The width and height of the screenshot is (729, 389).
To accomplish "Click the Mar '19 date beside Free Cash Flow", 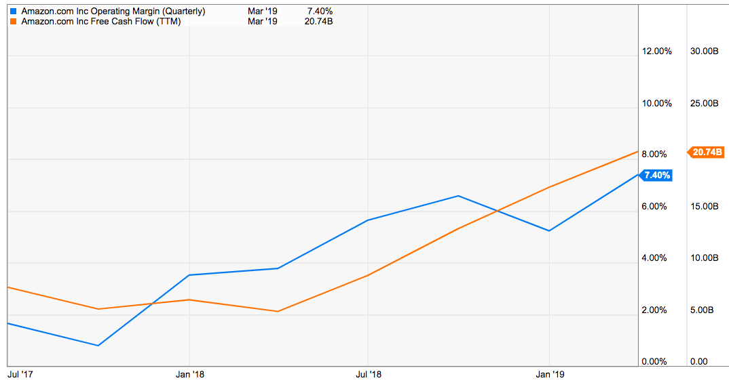I will click(x=262, y=22).
